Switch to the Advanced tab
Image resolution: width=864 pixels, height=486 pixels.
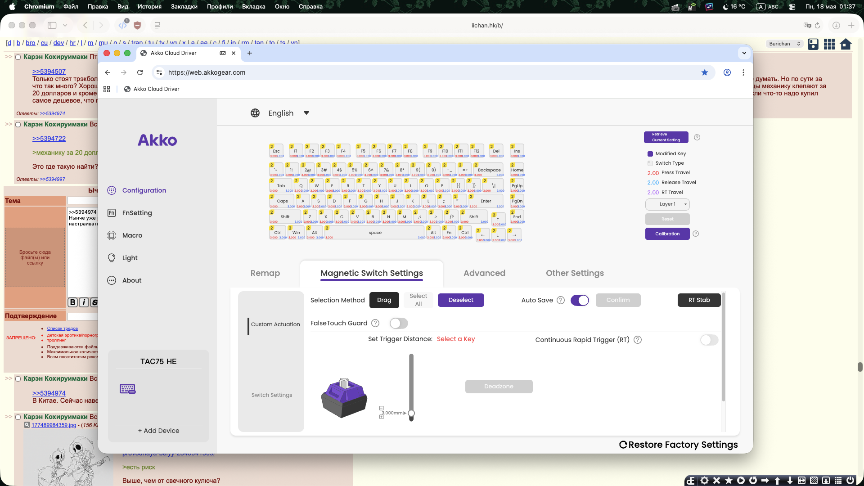click(x=484, y=273)
